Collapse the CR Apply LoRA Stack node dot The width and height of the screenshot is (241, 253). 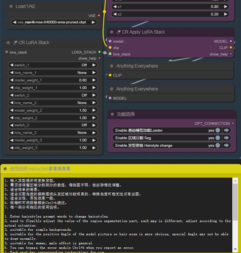pyautogui.click(x=111, y=32)
